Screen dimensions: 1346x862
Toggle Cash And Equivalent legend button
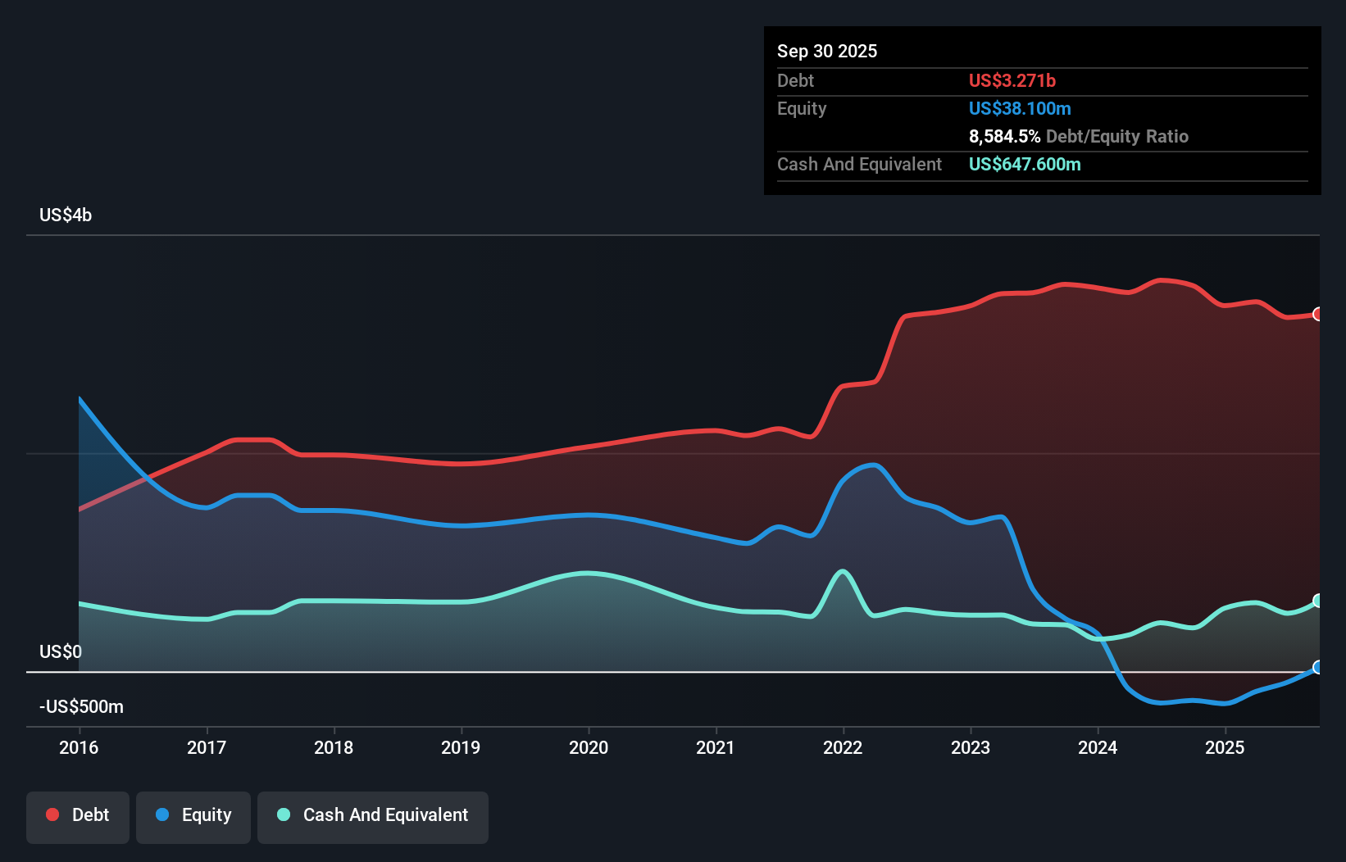click(x=373, y=817)
